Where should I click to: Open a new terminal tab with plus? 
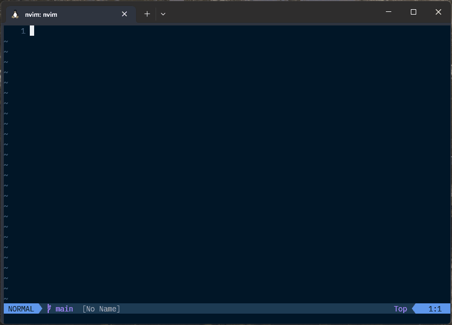[147, 14]
